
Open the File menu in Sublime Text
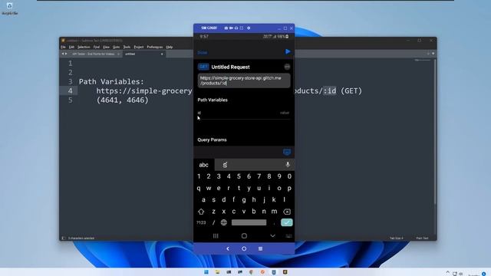pos(63,47)
